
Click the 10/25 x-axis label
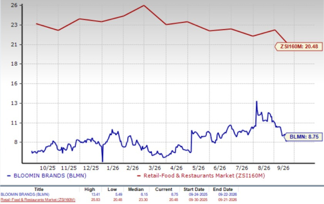click(48, 168)
